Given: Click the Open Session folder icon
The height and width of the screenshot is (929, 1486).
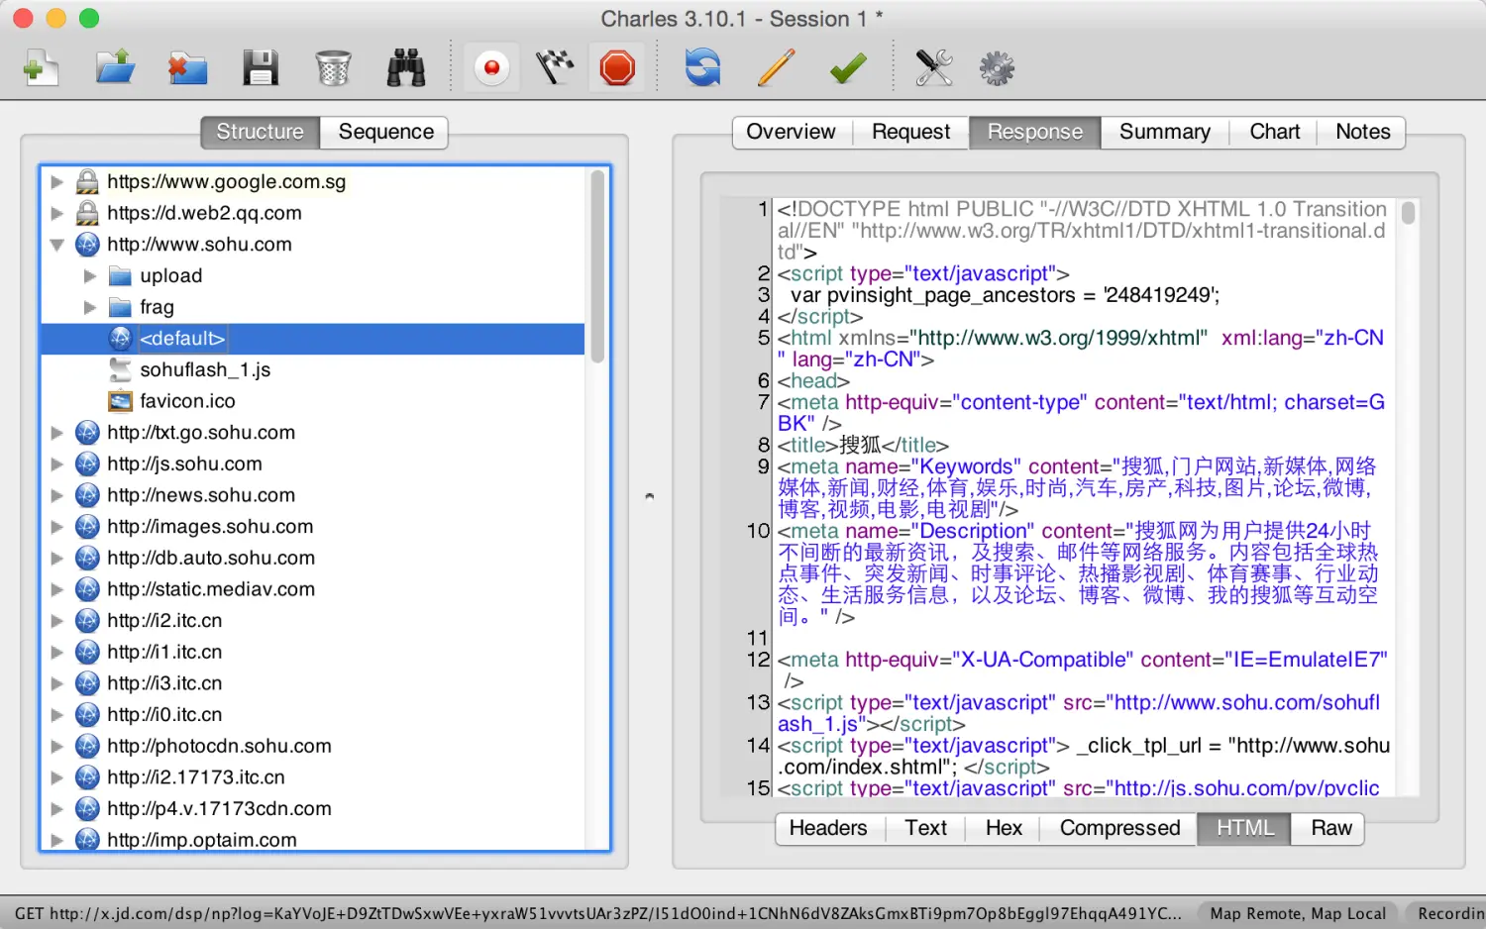Looking at the screenshot, I should (115, 67).
